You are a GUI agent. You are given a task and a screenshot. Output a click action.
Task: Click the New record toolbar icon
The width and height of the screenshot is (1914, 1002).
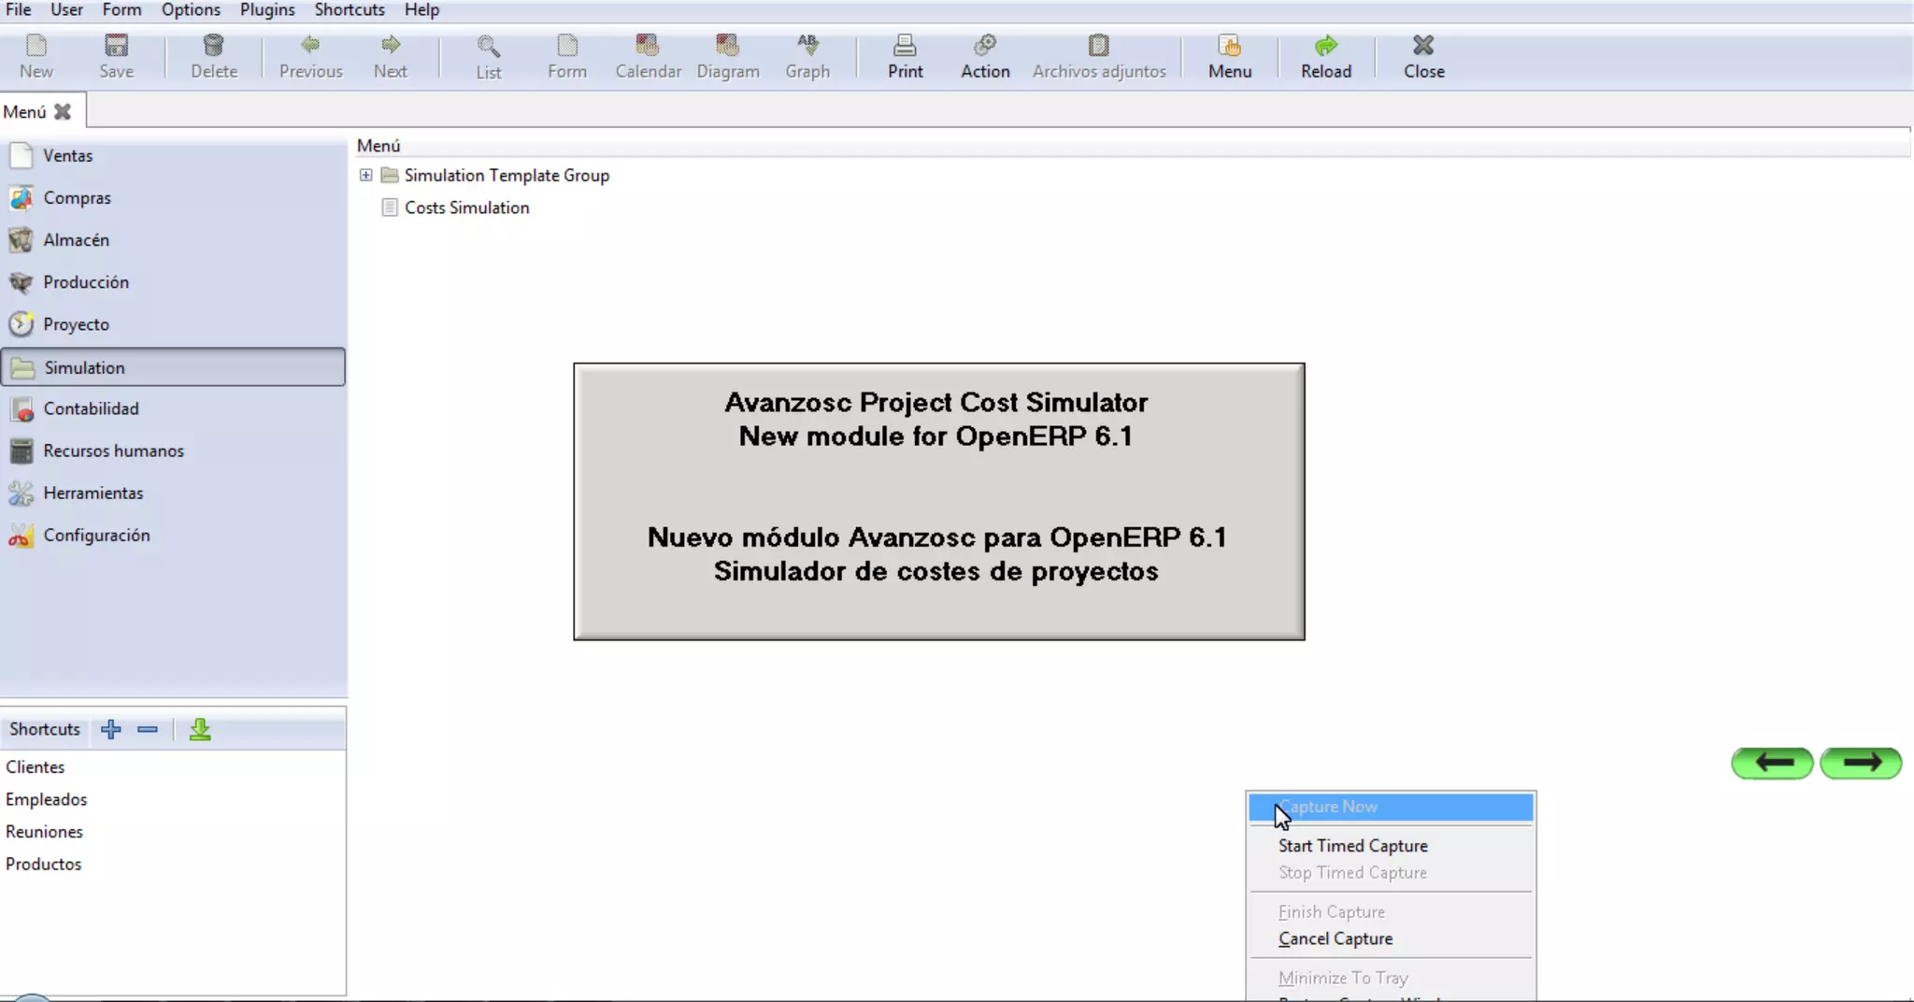point(36,56)
